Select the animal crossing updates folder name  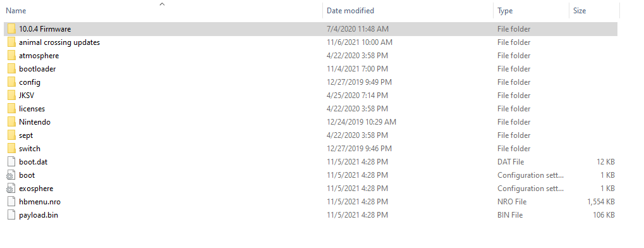click(59, 42)
